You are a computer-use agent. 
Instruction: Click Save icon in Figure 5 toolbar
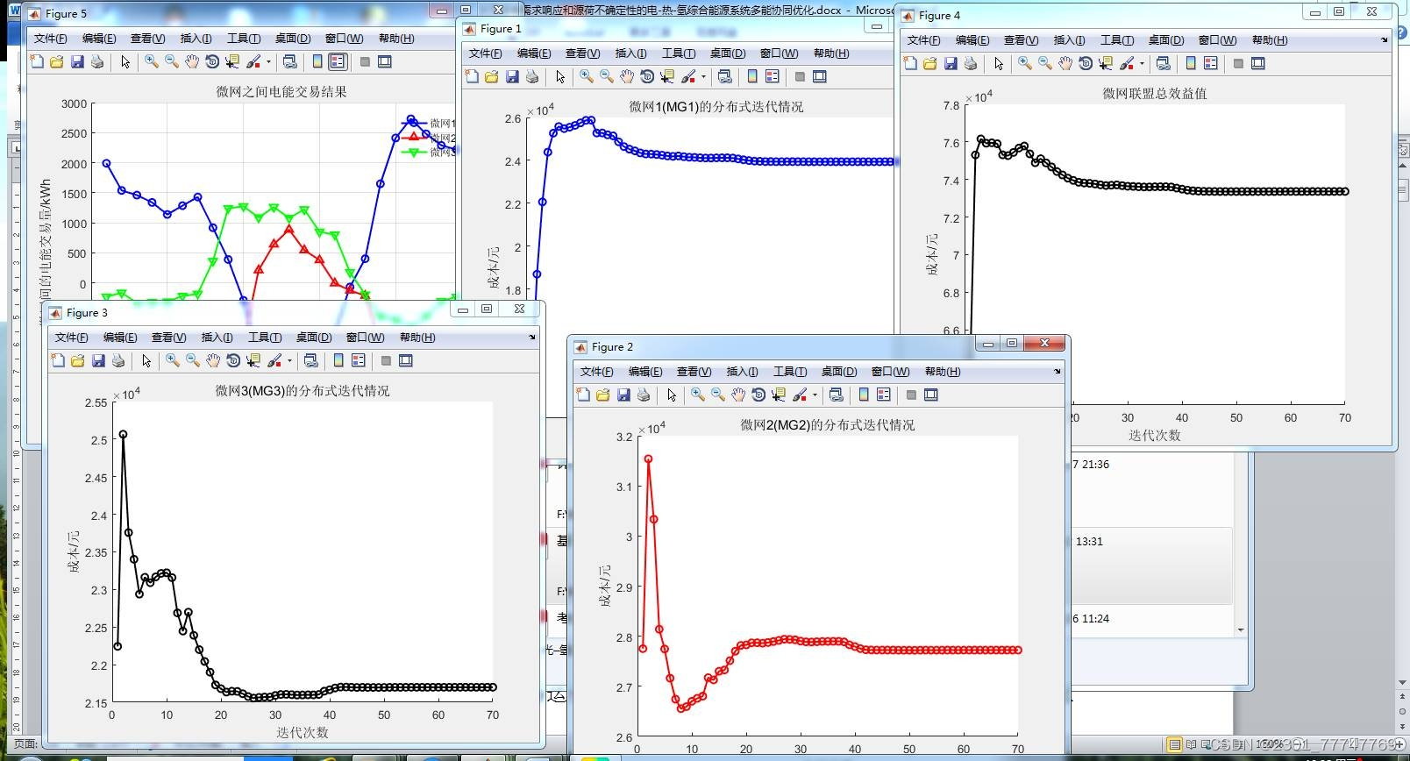pos(77,61)
